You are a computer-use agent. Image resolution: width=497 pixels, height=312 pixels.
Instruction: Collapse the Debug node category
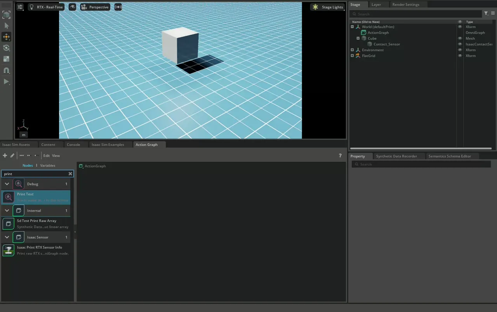click(x=7, y=184)
